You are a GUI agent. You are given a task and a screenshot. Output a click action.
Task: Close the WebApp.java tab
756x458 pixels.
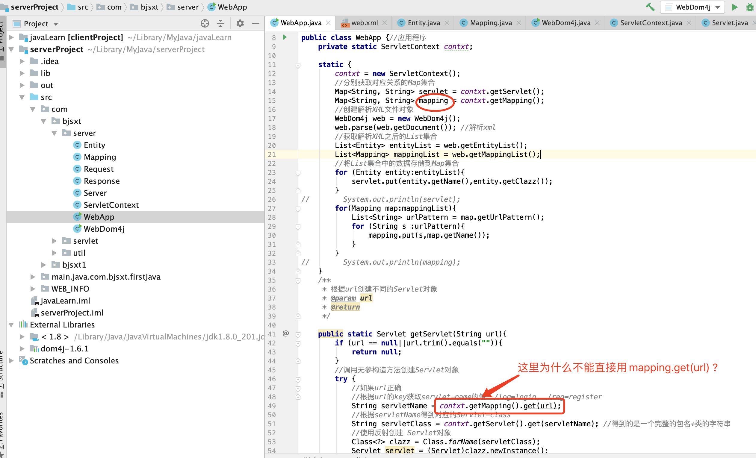click(328, 23)
